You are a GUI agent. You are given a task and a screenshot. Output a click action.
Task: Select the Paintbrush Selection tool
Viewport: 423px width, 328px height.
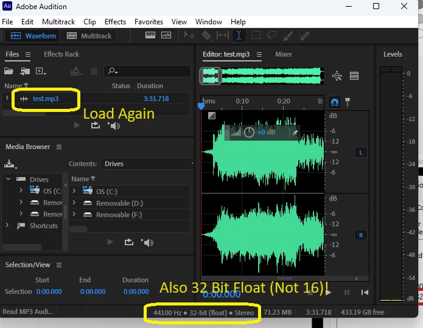[x=288, y=35]
